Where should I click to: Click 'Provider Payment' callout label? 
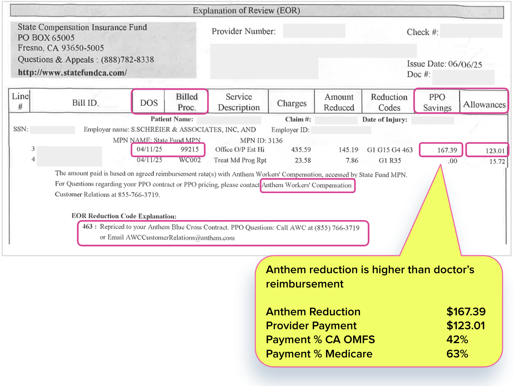point(311,326)
